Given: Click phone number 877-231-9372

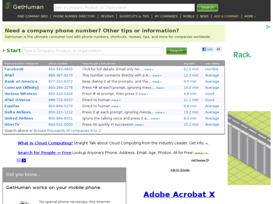Looking at the screenshot, I should (60, 82).
